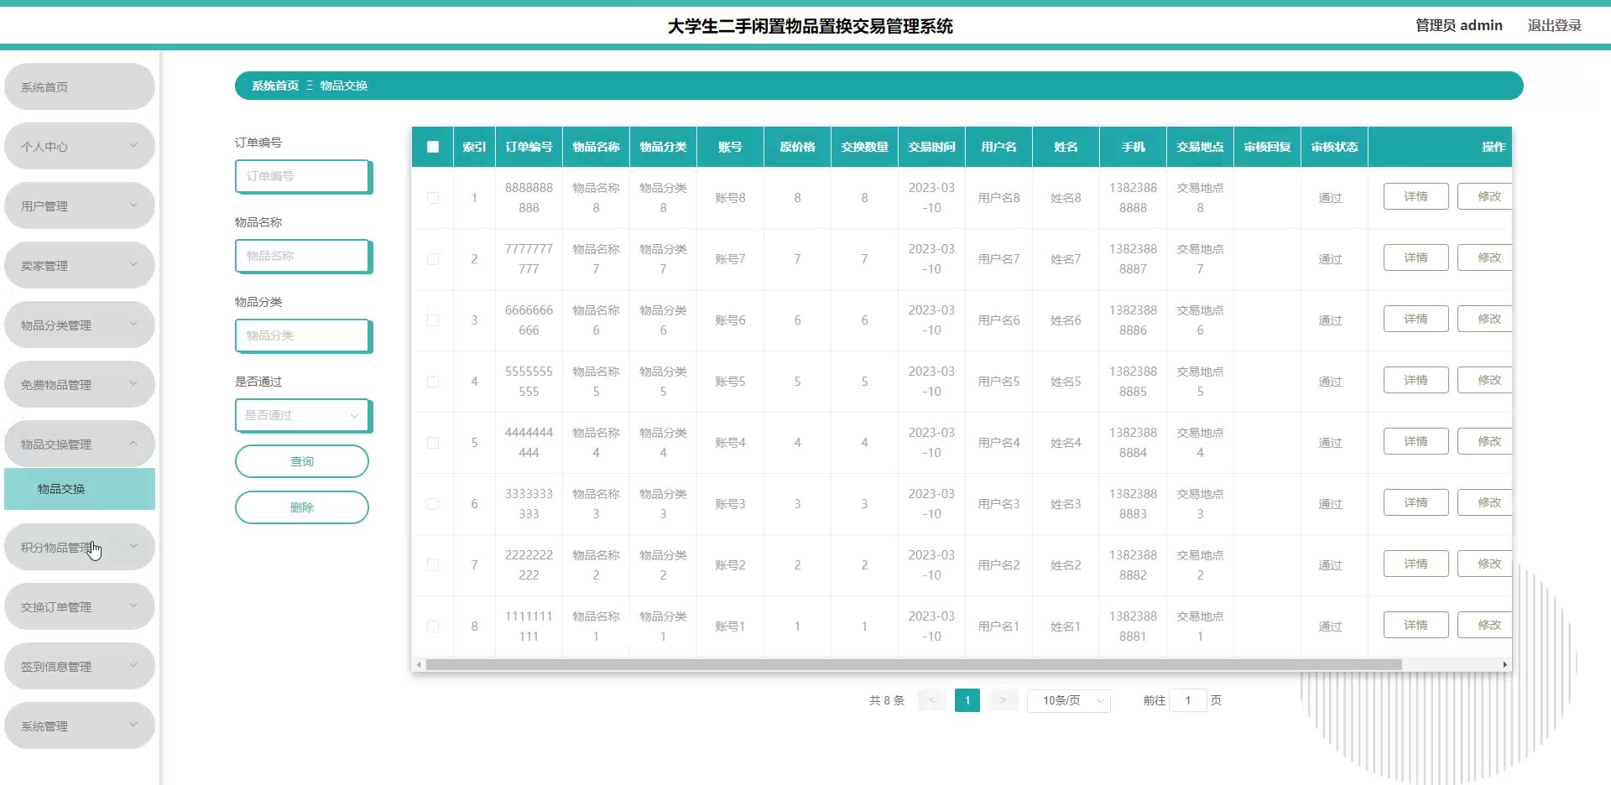Click the 查询 search button
This screenshot has height=785, width=1611.
click(x=302, y=461)
